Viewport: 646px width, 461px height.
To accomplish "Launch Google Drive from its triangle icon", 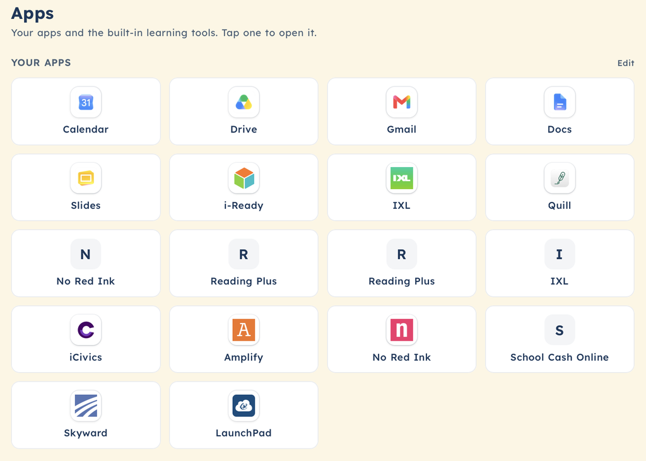I will [244, 102].
